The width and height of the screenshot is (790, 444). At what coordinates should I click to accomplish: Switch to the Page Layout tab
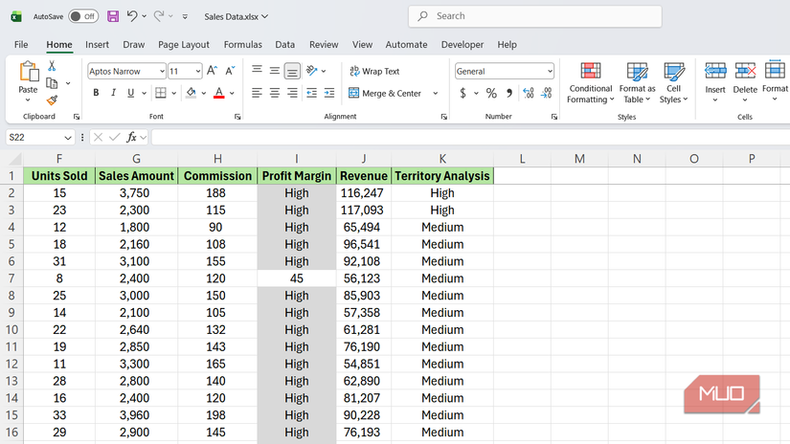click(184, 44)
